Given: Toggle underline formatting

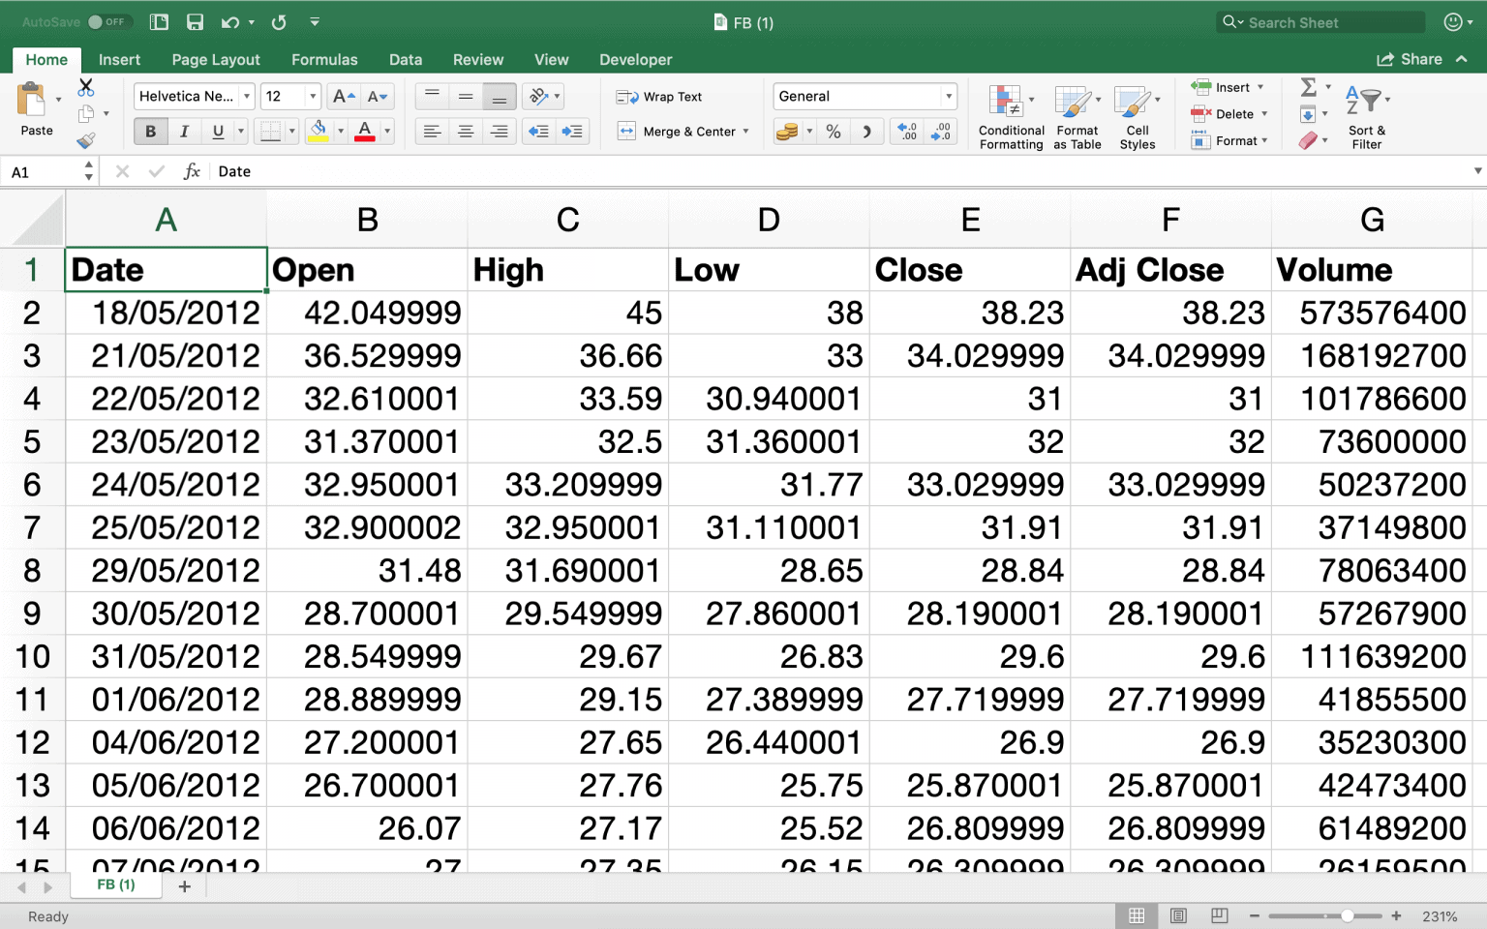Looking at the screenshot, I should [218, 131].
